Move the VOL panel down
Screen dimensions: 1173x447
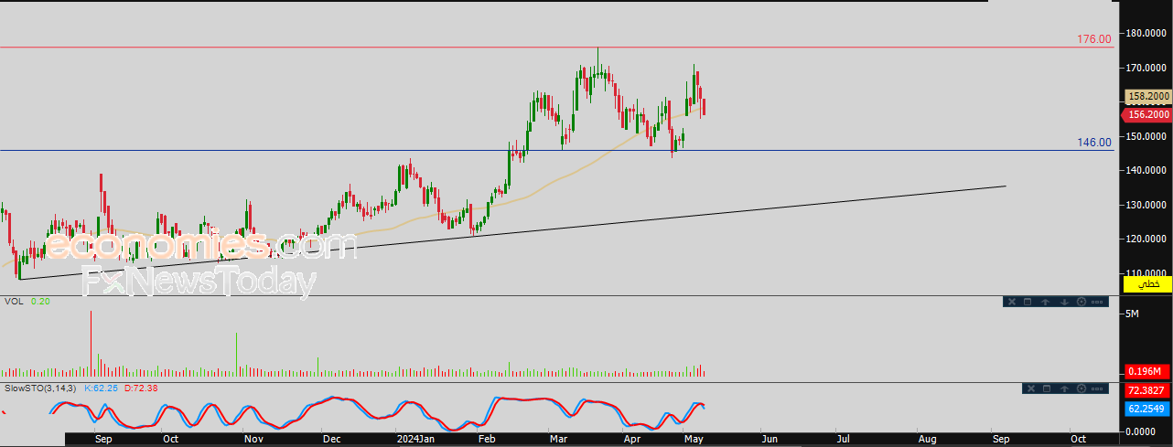pyautogui.click(x=1064, y=302)
